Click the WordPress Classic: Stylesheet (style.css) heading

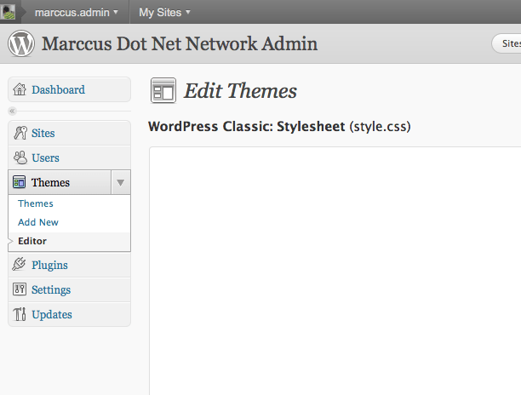pyautogui.click(x=279, y=127)
